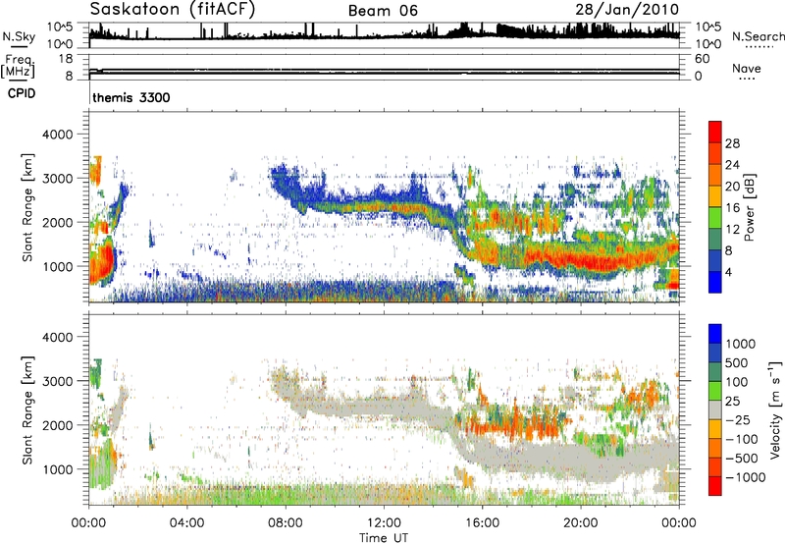Click the '12:00' time axis label
Viewport: 785px width, 544px height.
(384, 523)
